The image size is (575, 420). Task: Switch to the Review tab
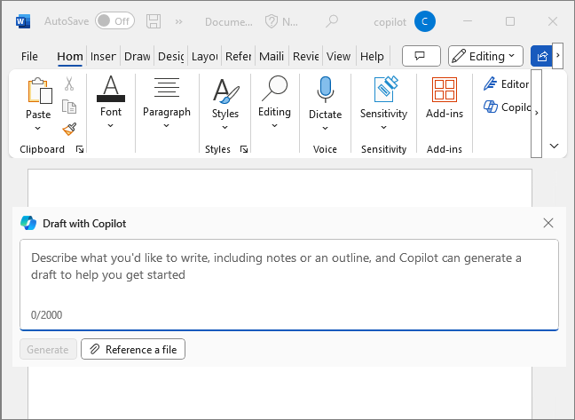305,57
